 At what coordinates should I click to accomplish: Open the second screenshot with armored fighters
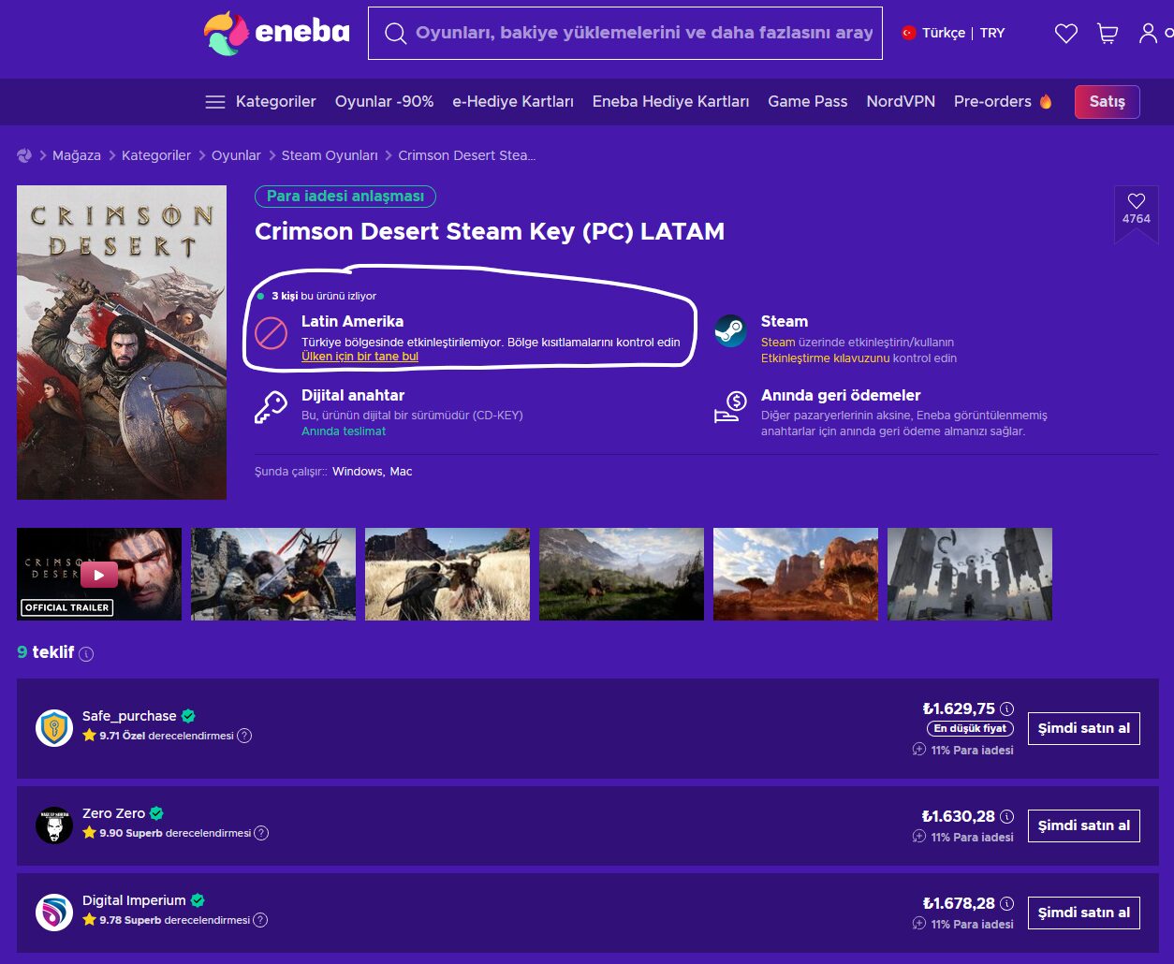click(273, 574)
